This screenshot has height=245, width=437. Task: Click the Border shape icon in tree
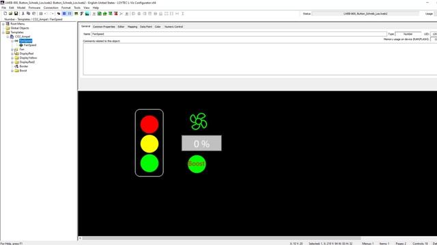[x=16, y=67]
